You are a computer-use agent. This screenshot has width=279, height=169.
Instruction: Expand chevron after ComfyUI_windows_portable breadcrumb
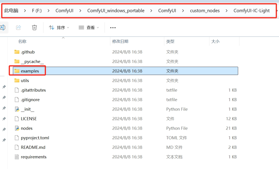pyautogui.click(x=151, y=11)
